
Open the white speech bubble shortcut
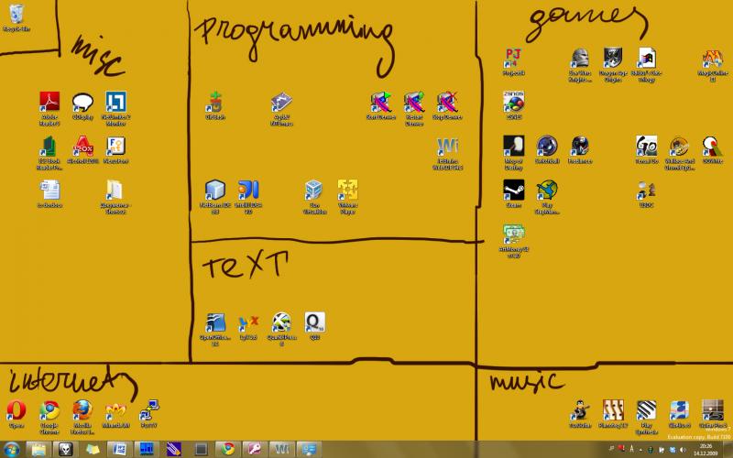click(x=82, y=102)
